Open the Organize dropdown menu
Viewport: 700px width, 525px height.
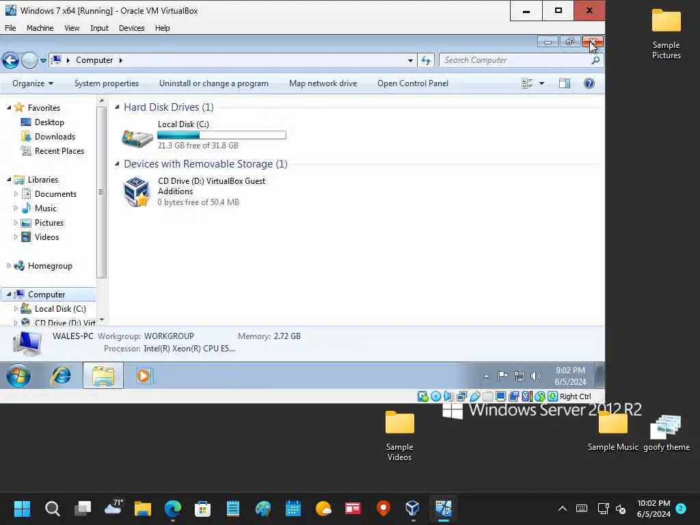pyautogui.click(x=33, y=83)
